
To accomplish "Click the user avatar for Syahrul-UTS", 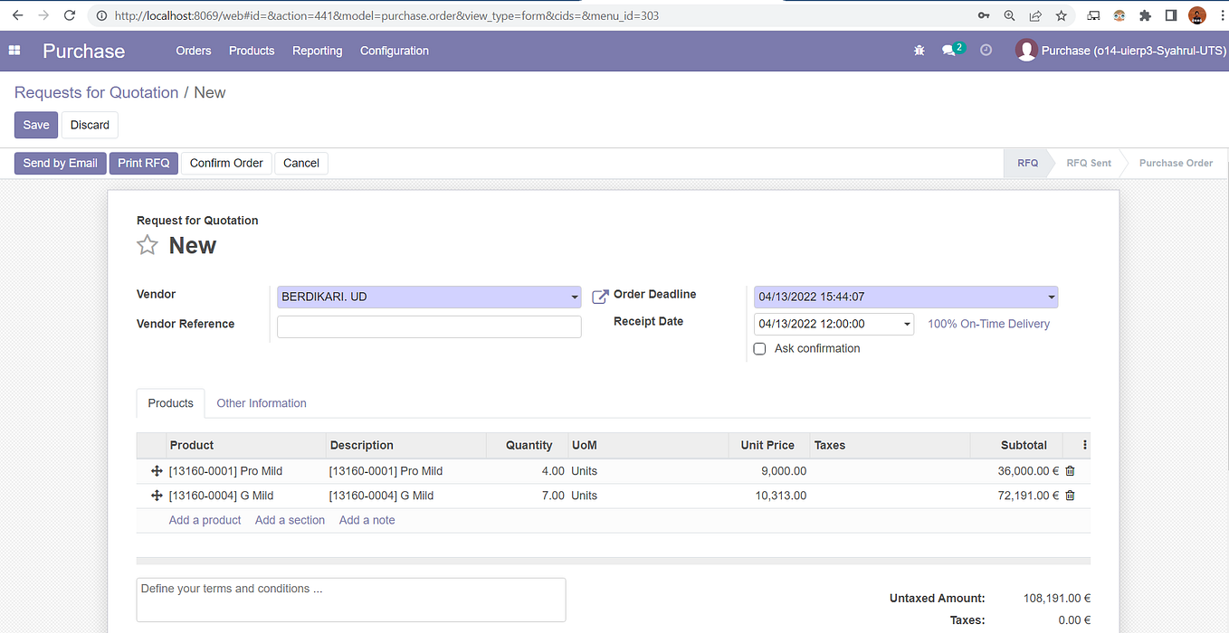I will (x=1026, y=51).
